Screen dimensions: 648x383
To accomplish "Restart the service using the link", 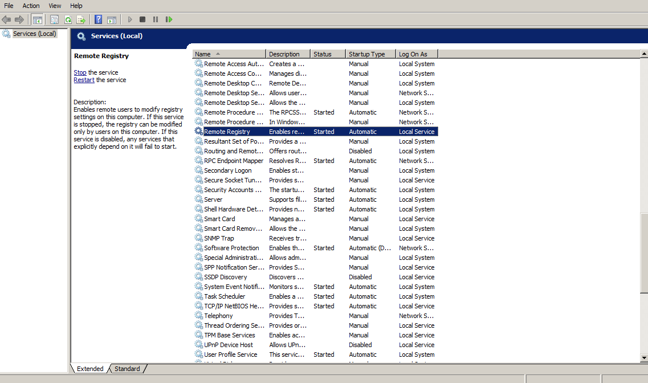I will 83,80.
